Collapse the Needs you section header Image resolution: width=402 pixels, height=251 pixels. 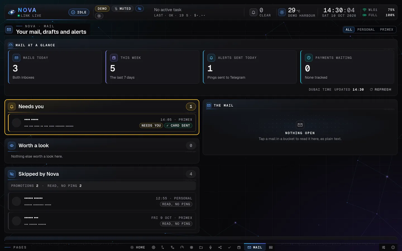(102, 107)
